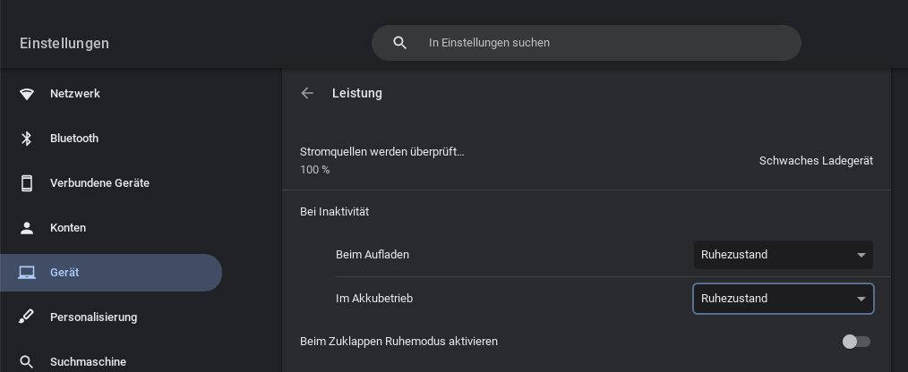Viewport: 908px width, 372px height.
Task: Focus the In Einstellungen suchen field
Action: (x=600, y=43)
